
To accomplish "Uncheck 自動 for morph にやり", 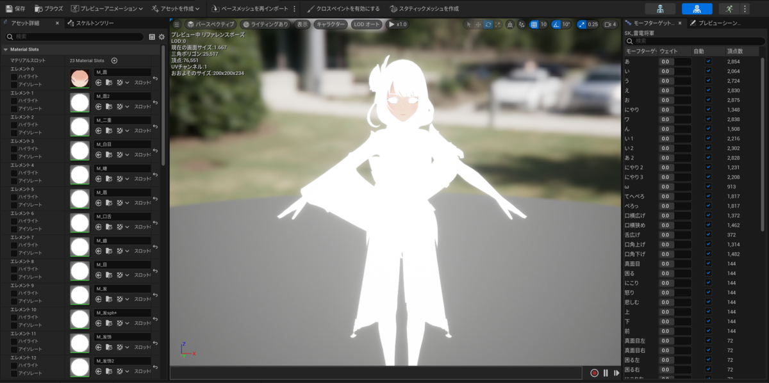I will pos(708,110).
